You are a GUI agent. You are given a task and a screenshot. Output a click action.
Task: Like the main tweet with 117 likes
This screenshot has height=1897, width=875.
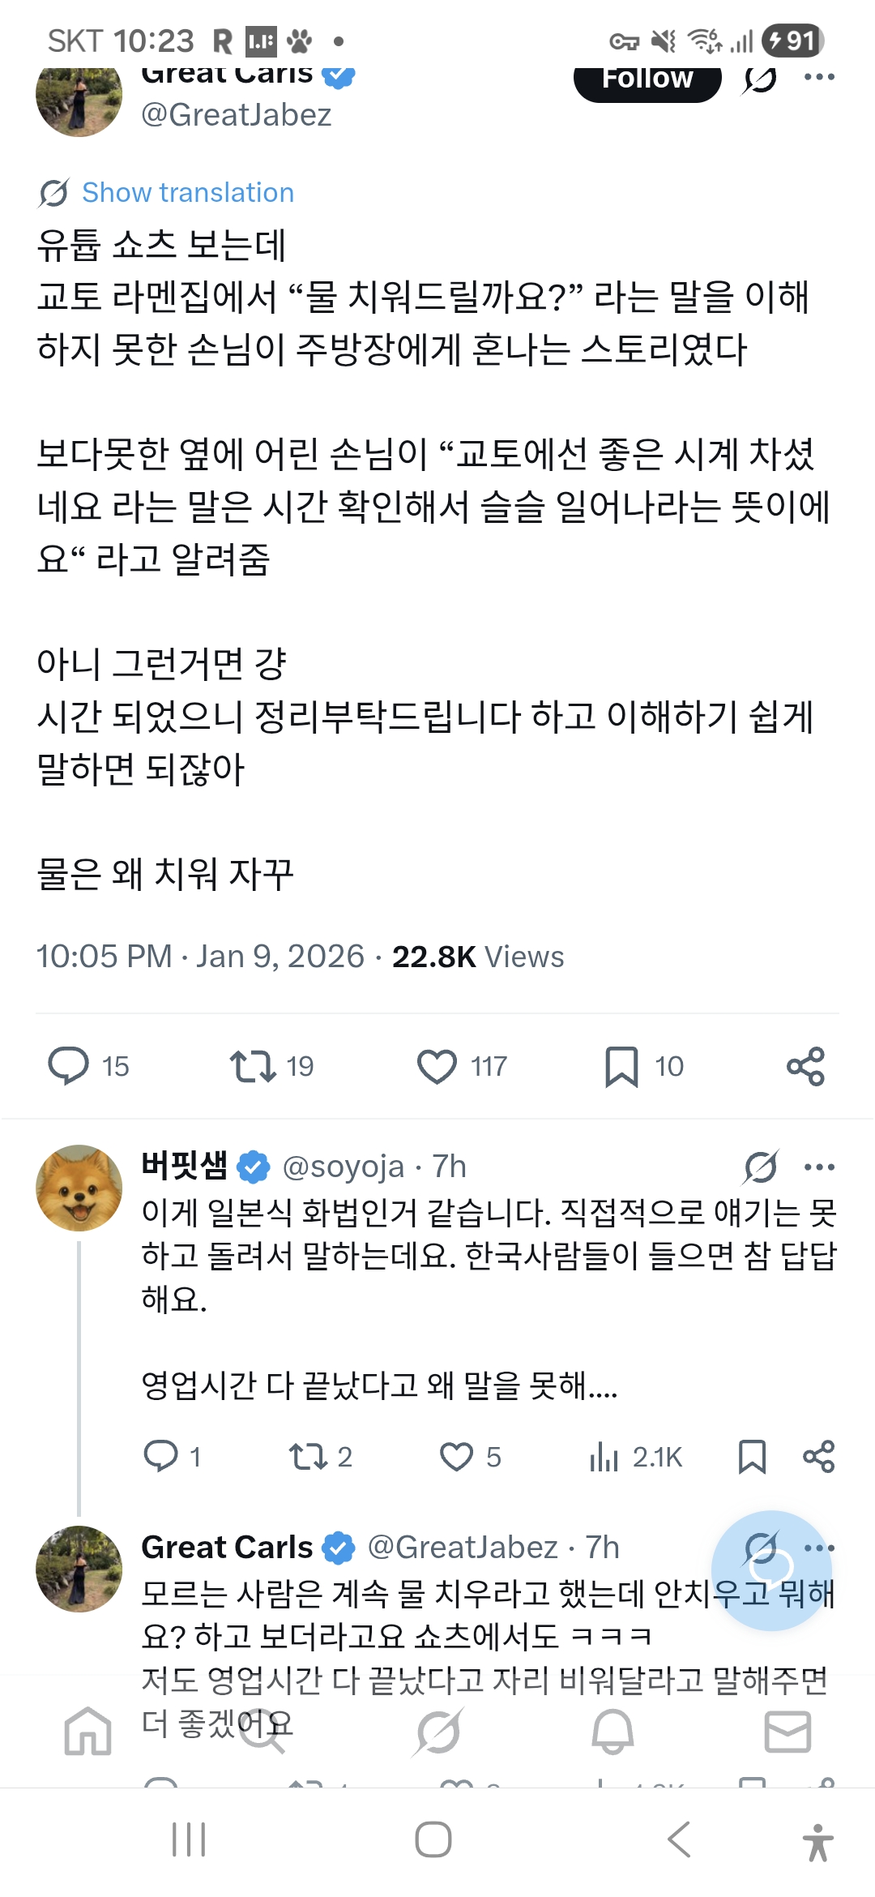point(437,1066)
